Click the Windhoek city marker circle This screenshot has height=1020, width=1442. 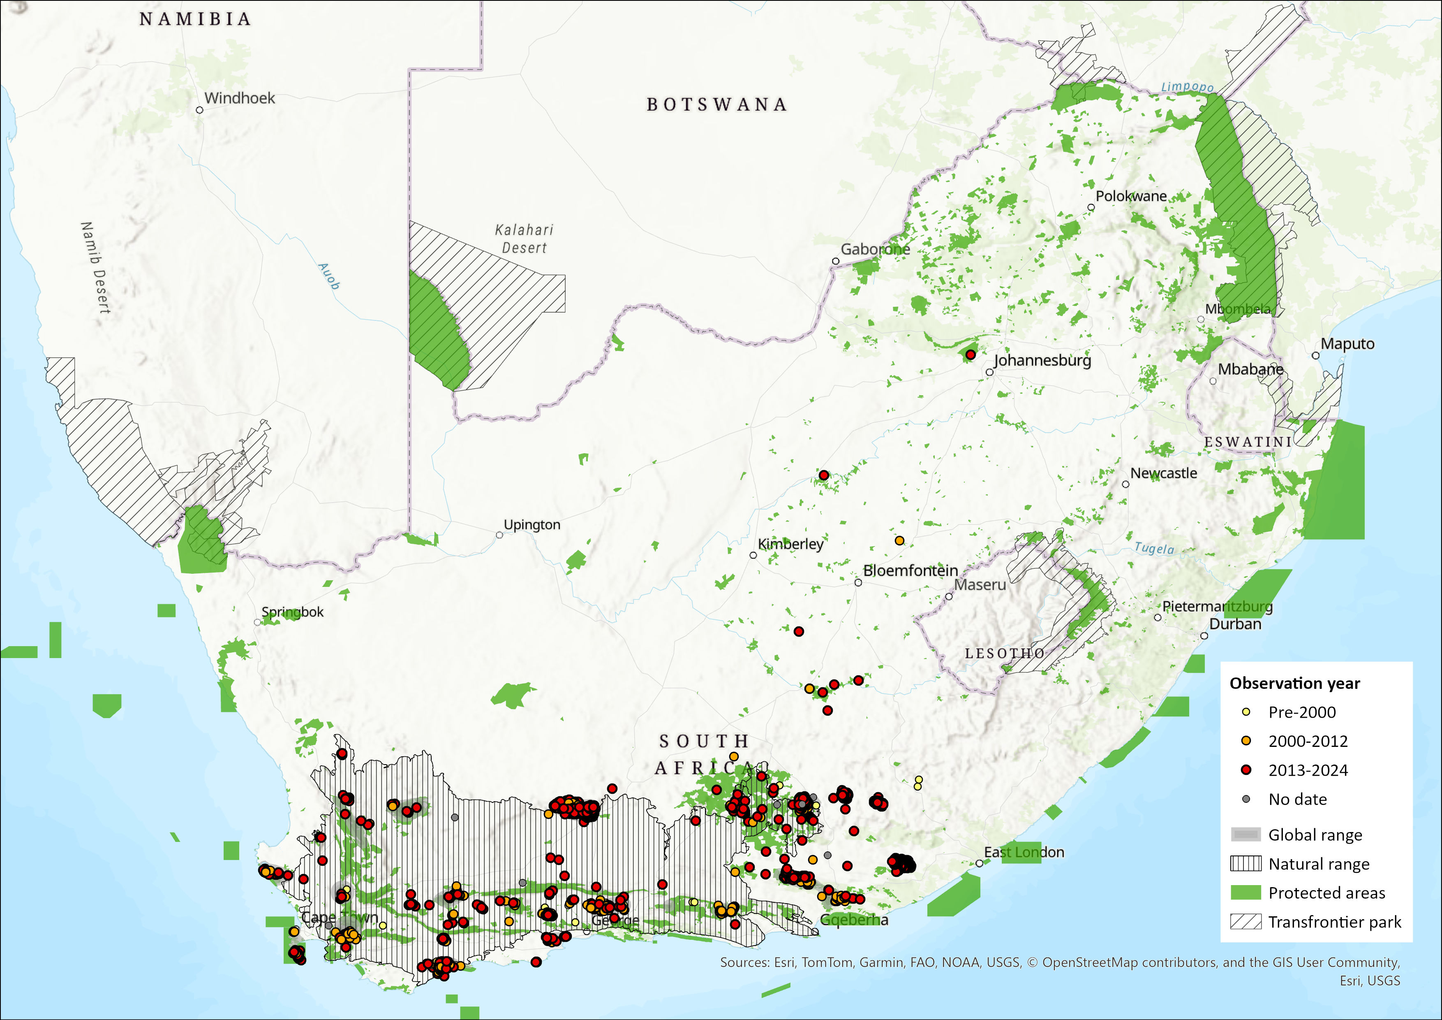coord(200,110)
